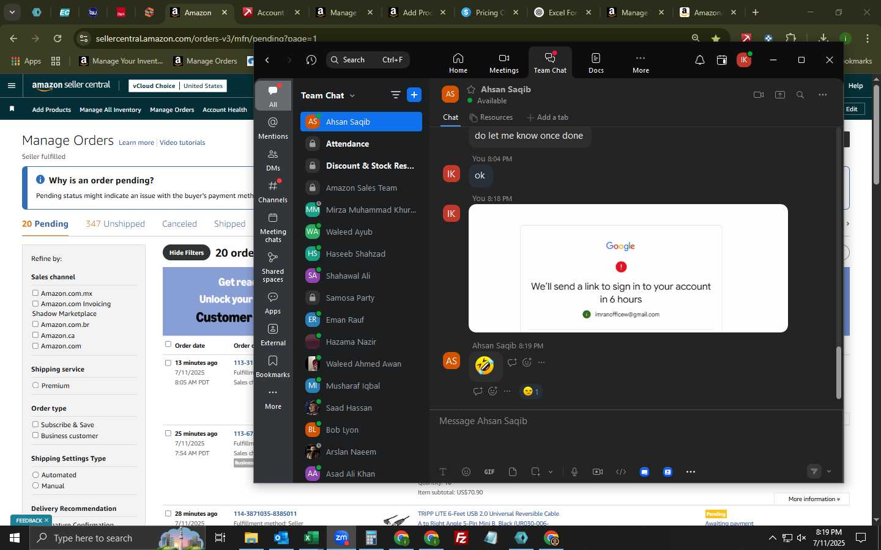Viewport: 881px width, 550px height.
Task: Search within Ahsan Saqib chat
Action: 800,95
